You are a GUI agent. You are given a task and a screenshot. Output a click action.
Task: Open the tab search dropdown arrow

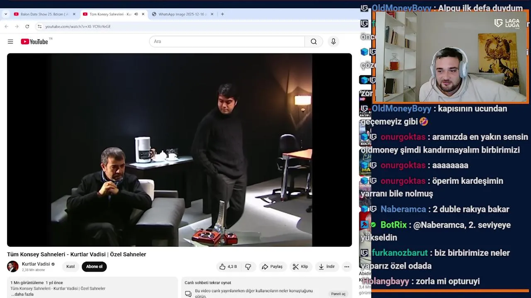(x=5, y=14)
